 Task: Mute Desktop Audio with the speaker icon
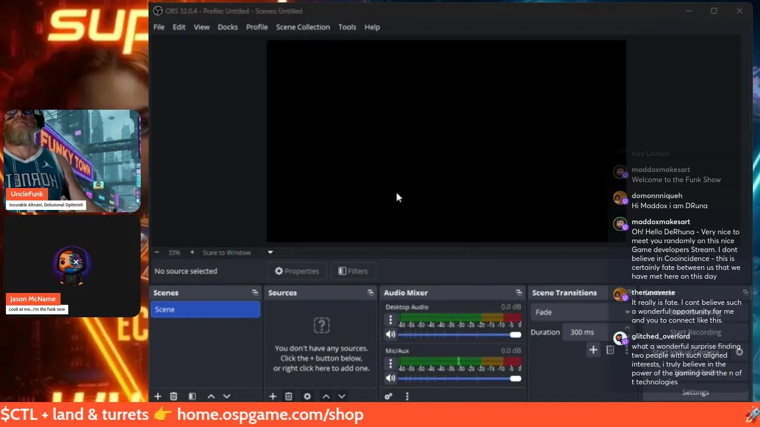click(x=391, y=334)
